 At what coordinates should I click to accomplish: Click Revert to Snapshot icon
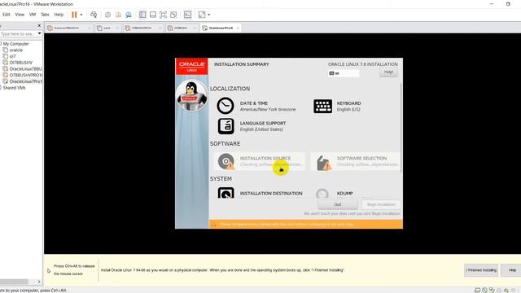coord(118,15)
